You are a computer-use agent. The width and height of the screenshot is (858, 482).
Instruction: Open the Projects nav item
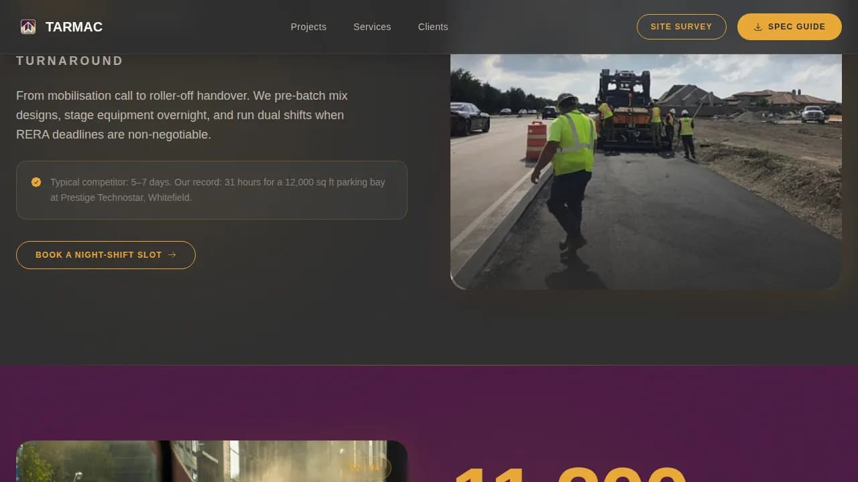click(308, 27)
